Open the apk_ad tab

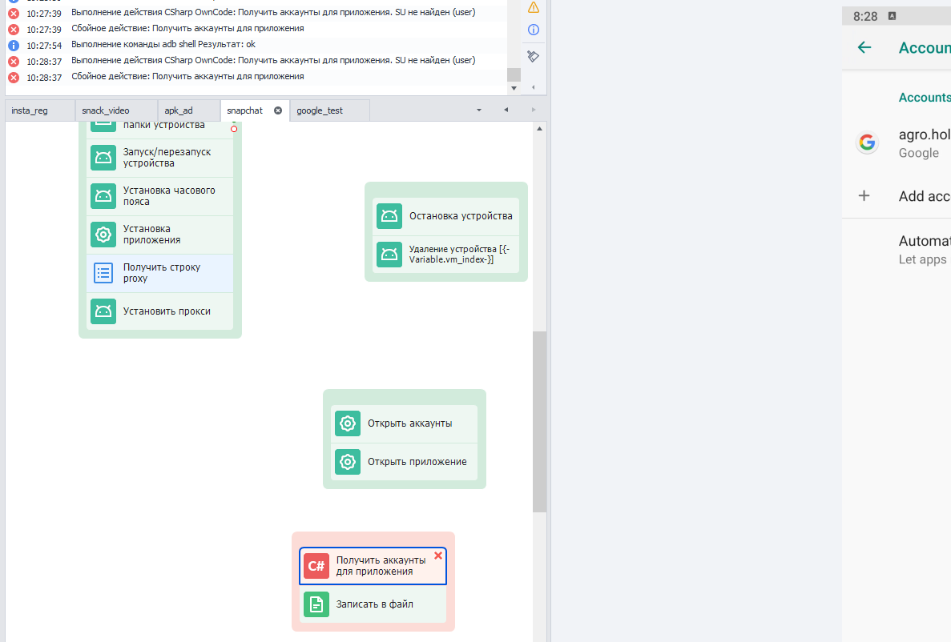[x=188, y=110]
